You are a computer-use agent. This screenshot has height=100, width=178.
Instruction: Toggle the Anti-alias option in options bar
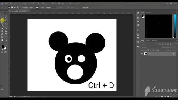pos(37,7)
